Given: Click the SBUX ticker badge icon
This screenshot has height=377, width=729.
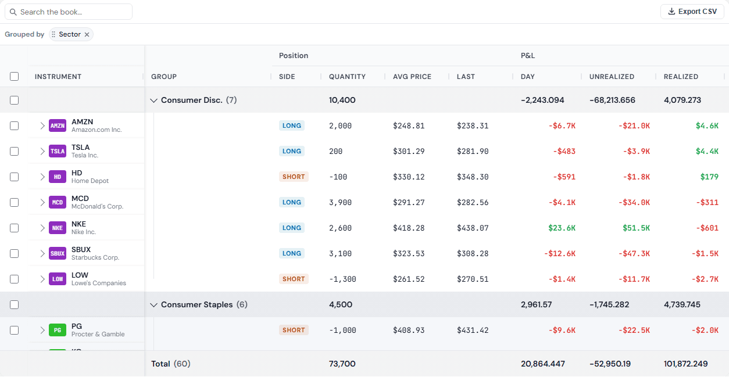Looking at the screenshot, I should point(58,253).
